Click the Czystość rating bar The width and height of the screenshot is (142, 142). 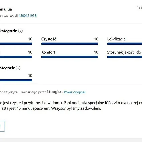70,44
